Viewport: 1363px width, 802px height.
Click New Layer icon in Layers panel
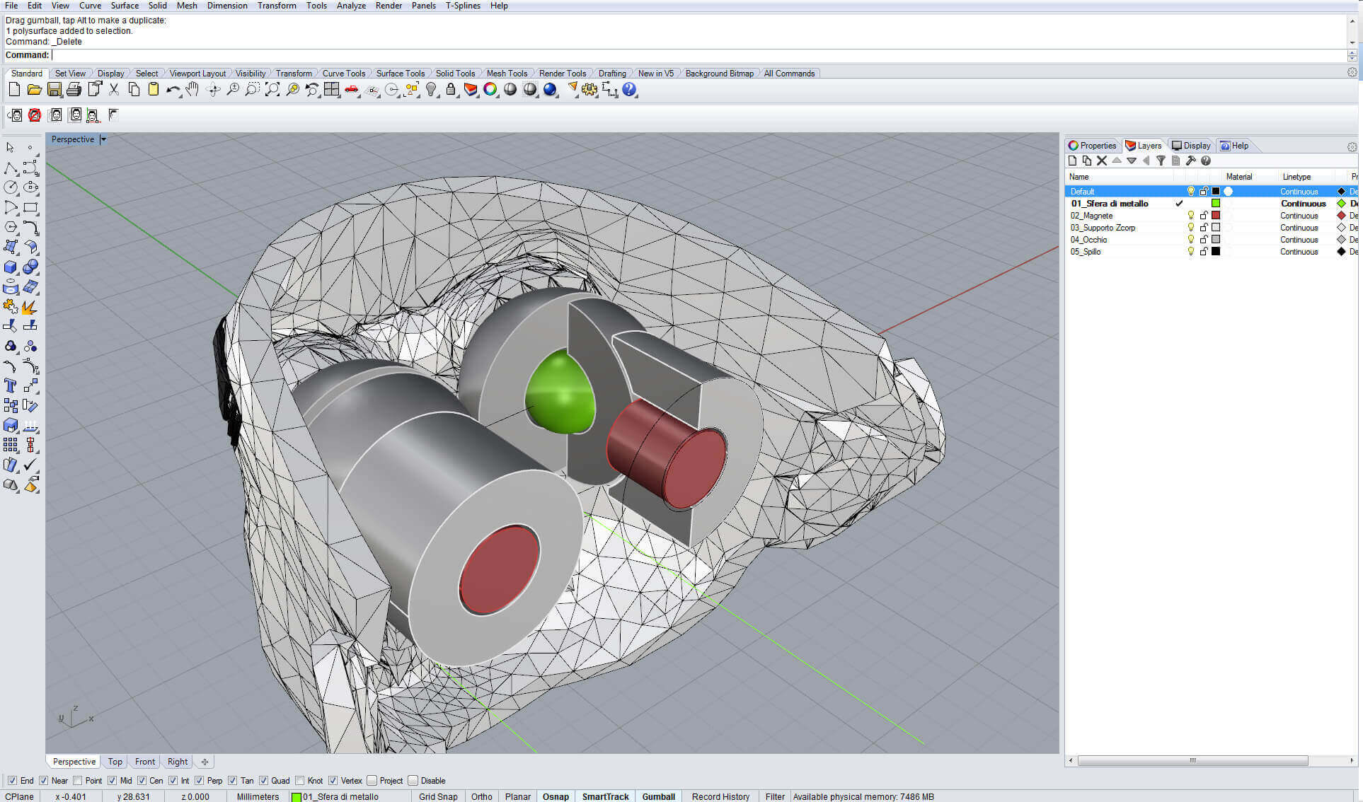[x=1073, y=161]
